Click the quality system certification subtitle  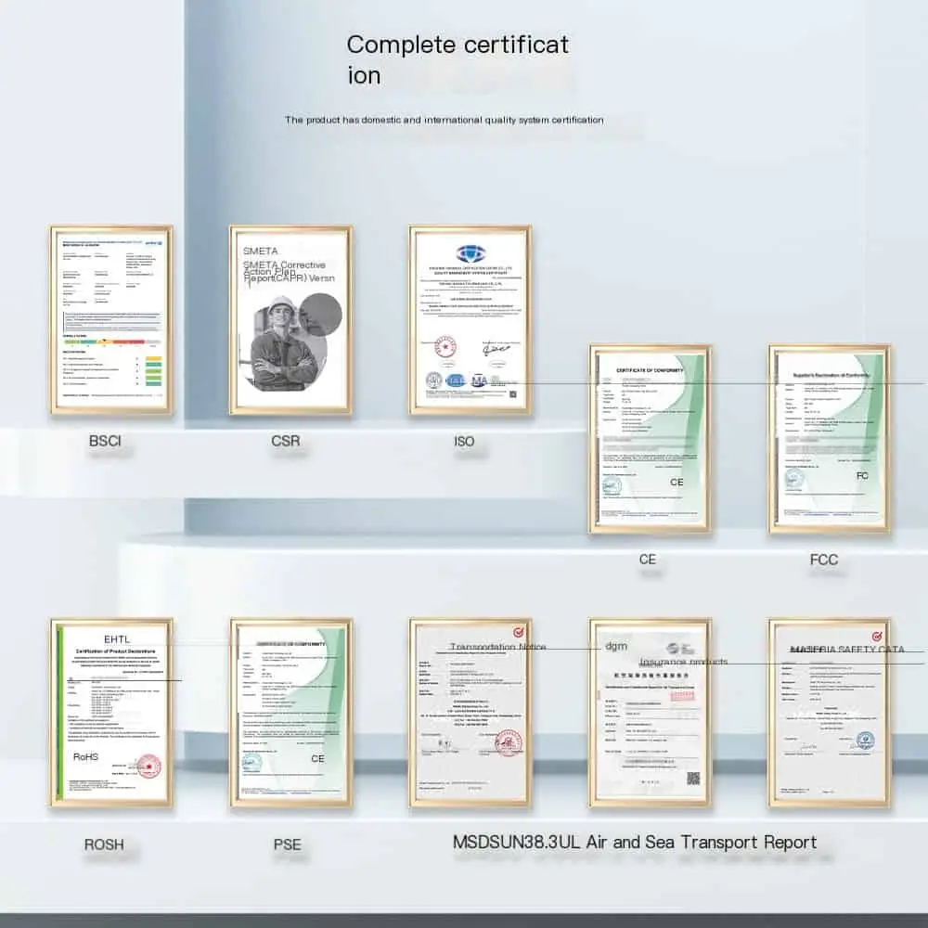(444, 120)
